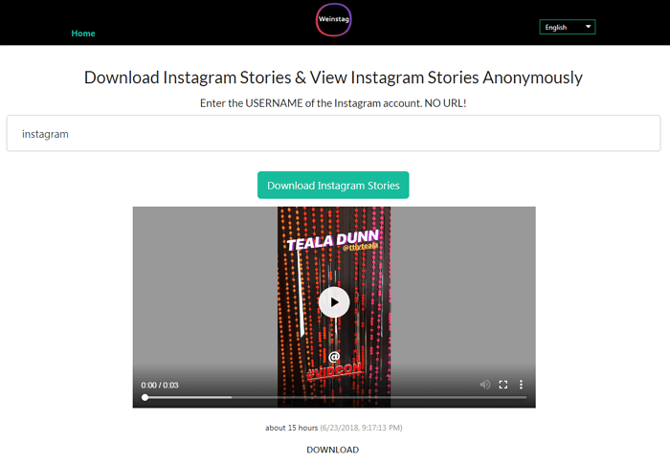
Task: Click the TEALA DUNN title in the video
Action: tap(332, 240)
